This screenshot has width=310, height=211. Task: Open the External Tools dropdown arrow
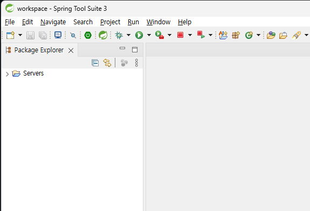point(169,35)
